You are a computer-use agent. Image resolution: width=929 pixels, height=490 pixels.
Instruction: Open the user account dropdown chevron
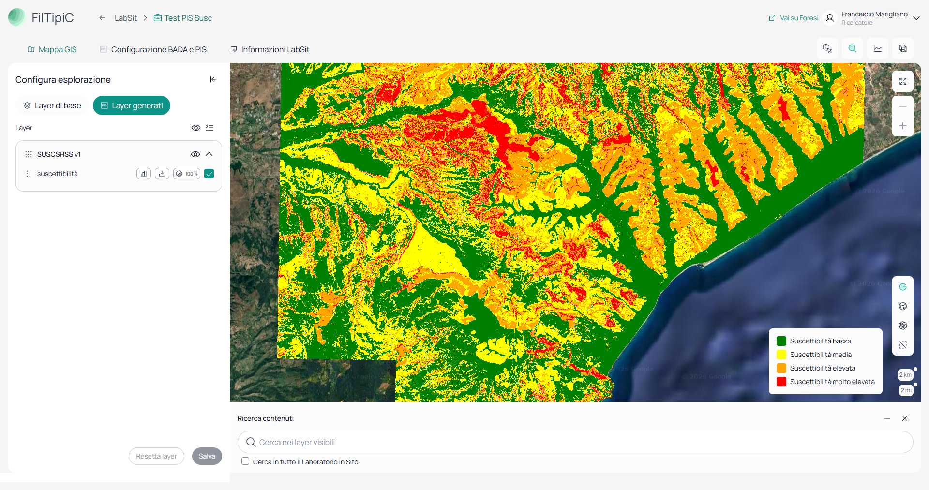[x=916, y=18]
